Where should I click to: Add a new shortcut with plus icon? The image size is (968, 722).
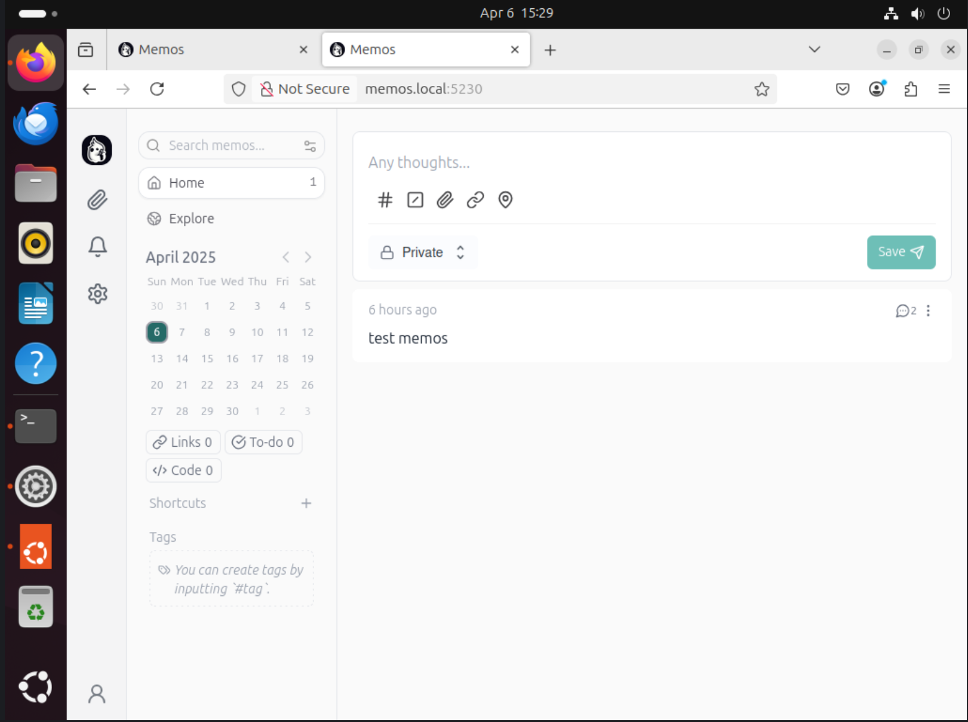[x=306, y=503]
